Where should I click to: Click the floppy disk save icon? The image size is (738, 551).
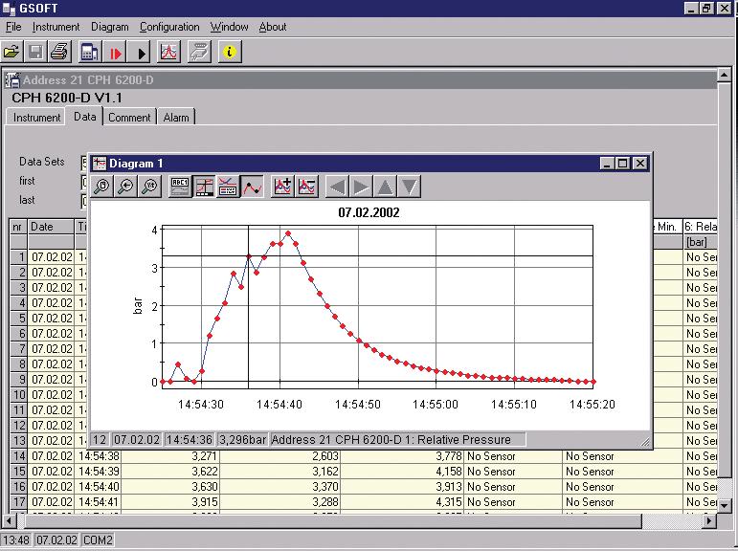pos(35,52)
